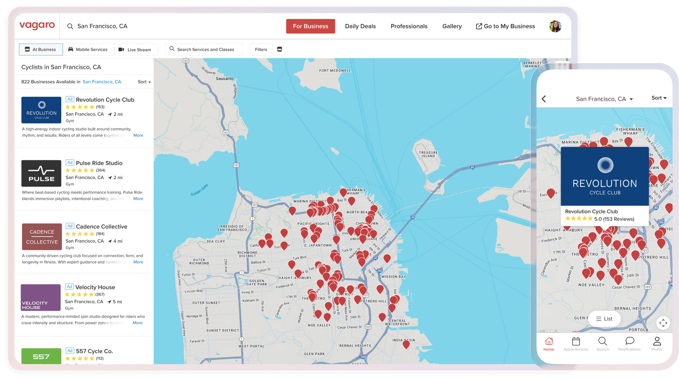Tap the recenter map icon on phone

coord(663,323)
